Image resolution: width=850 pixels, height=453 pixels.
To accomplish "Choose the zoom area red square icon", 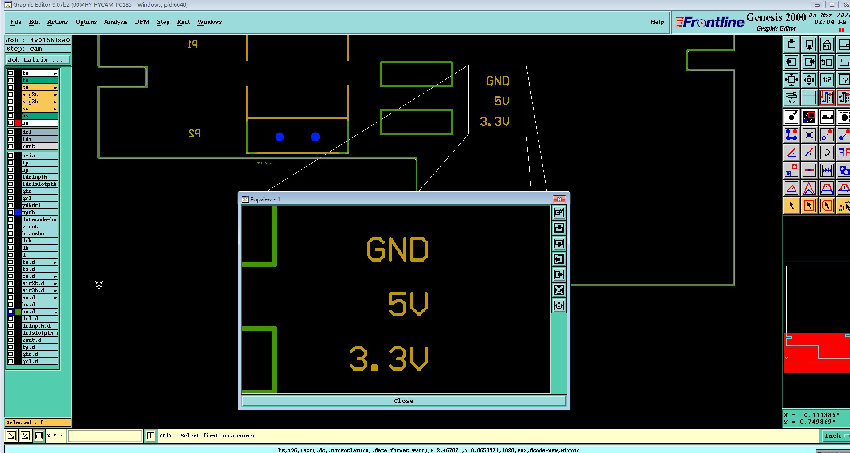I will point(809,117).
